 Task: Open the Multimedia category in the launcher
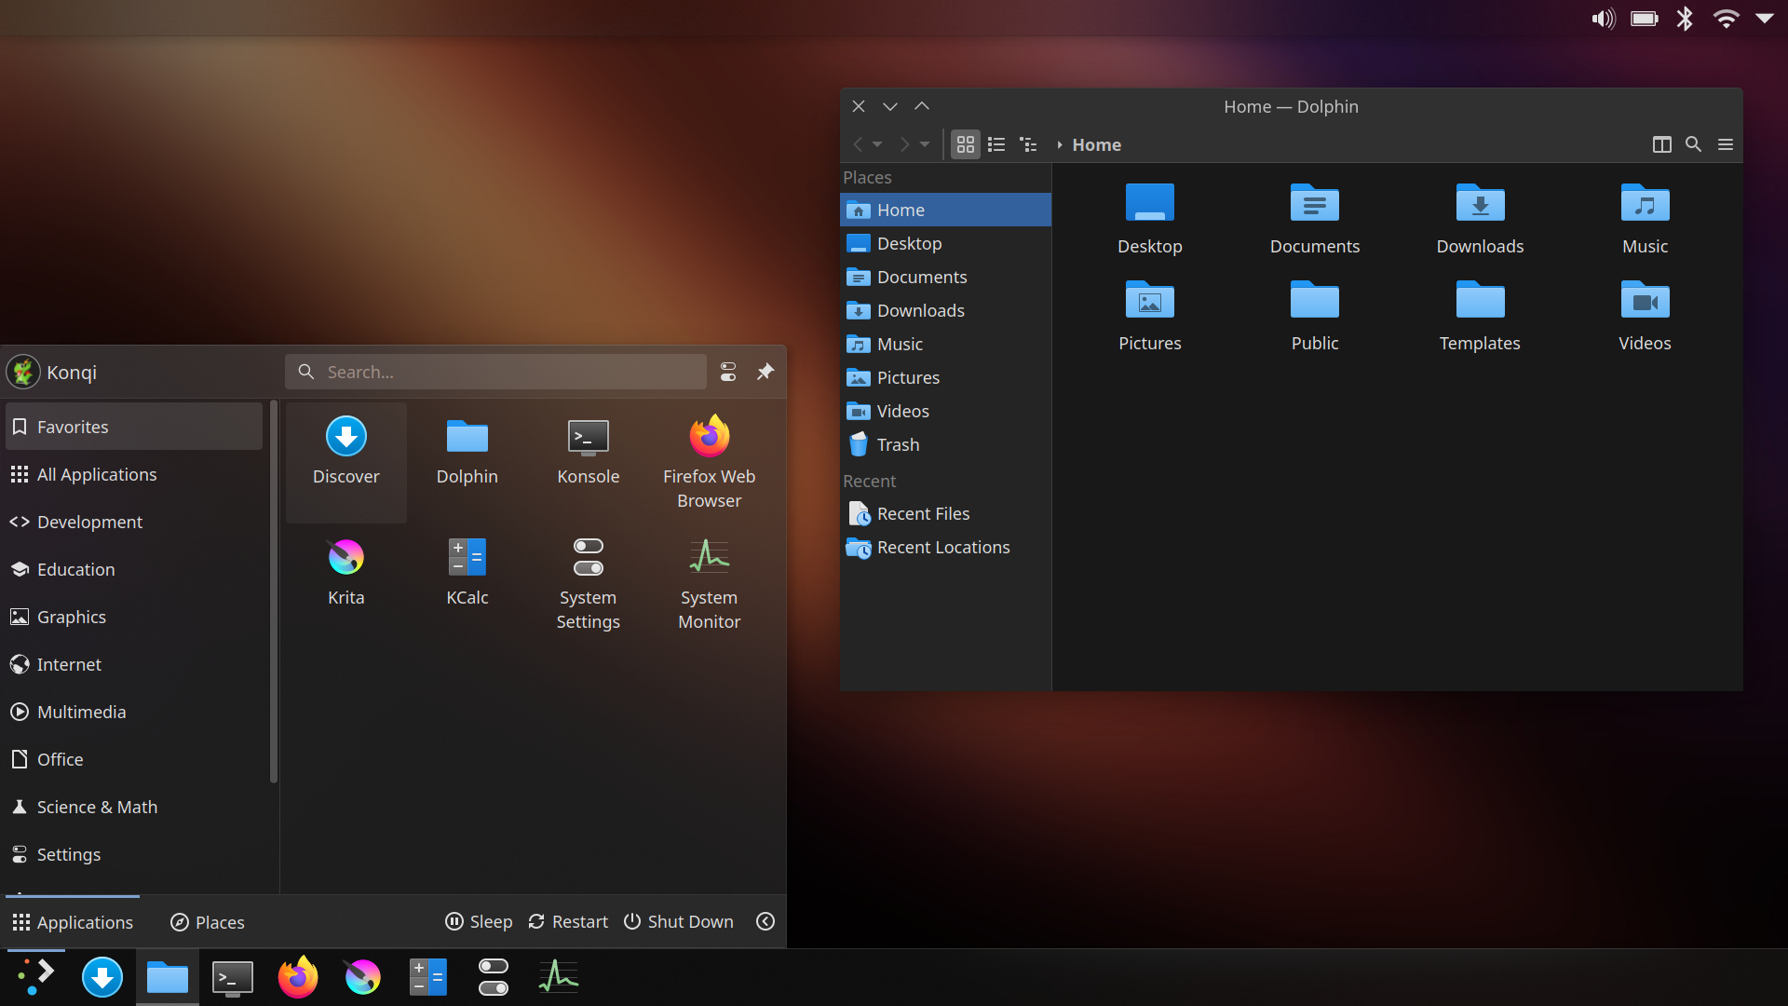134,712
